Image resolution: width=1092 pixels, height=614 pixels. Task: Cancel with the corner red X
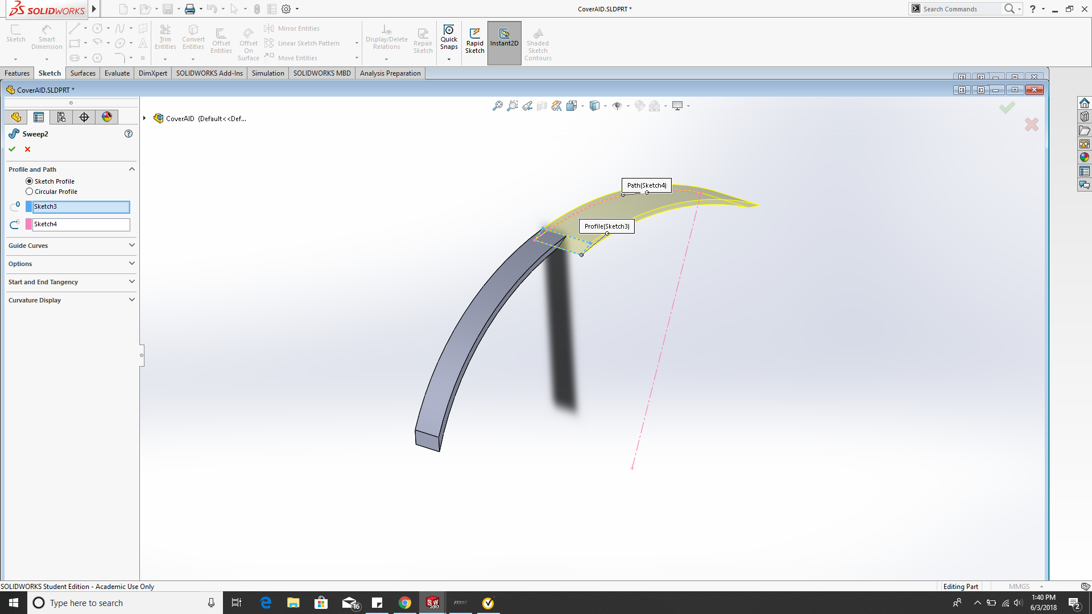(x=1032, y=125)
